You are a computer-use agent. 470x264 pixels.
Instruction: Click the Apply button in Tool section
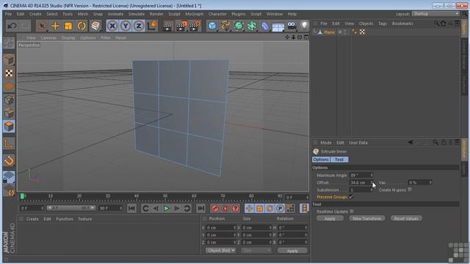click(x=330, y=219)
